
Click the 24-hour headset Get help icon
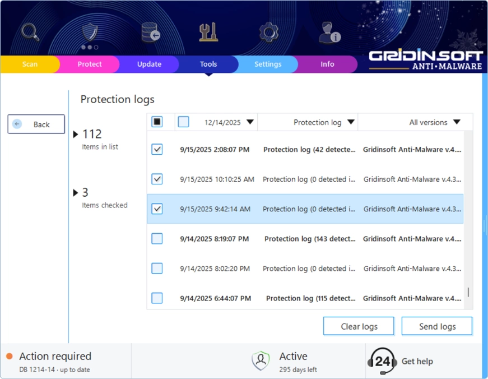click(383, 360)
